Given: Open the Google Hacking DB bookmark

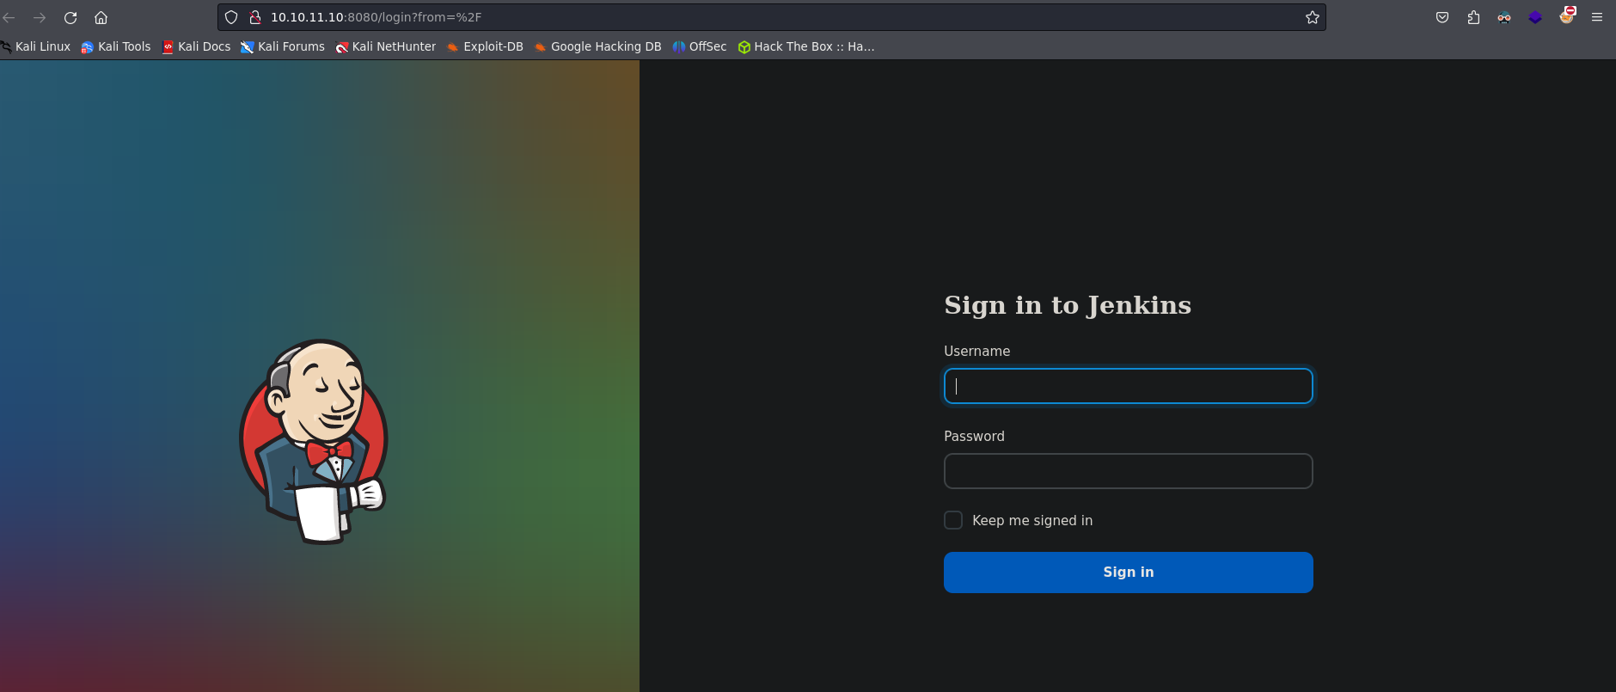Looking at the screenshot, I should coord(598,46).
